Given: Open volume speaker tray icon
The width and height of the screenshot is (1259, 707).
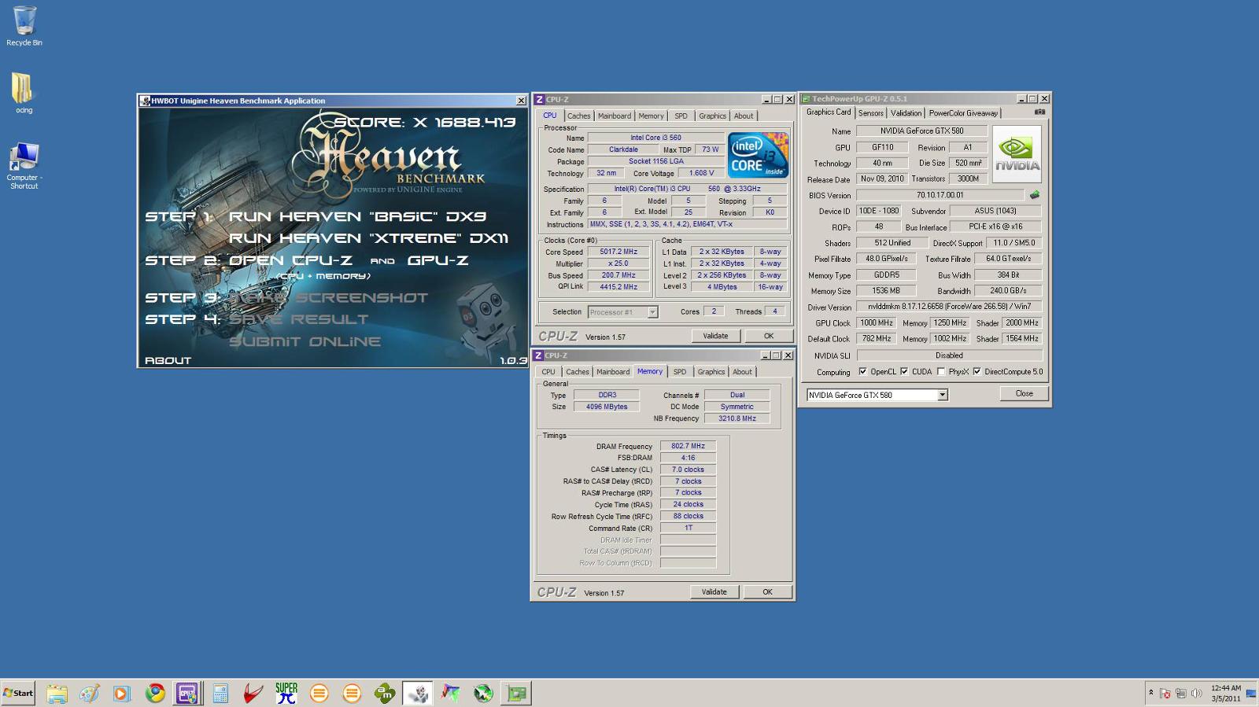Looking at the screenshot, I should (1196, 693).
